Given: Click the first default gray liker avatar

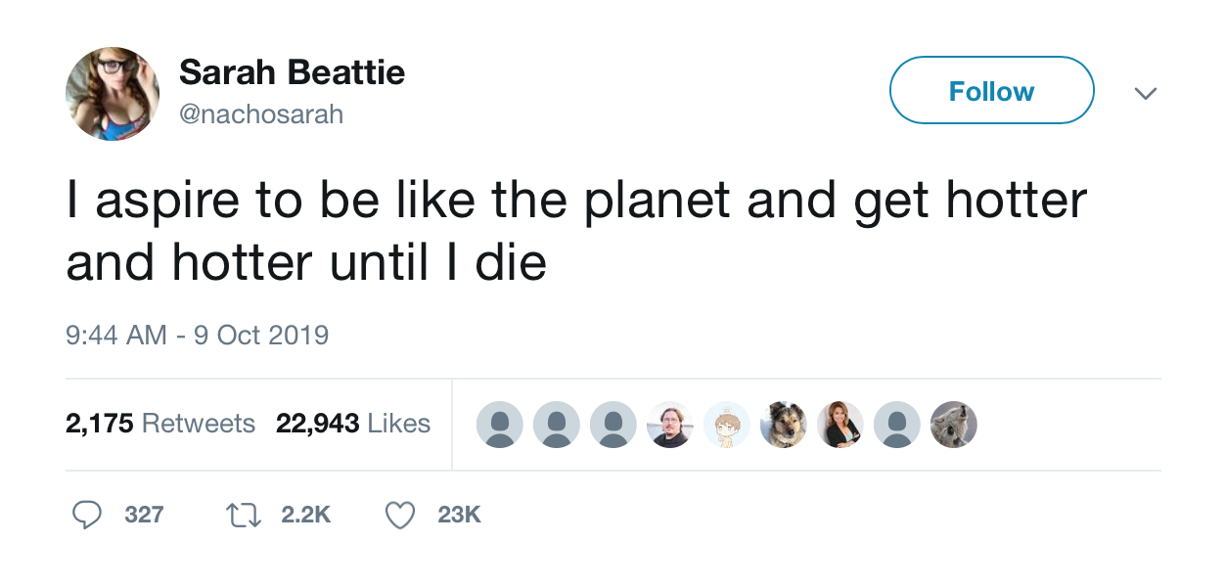Looking at the screenshot, I should click(x=500, y=425).
